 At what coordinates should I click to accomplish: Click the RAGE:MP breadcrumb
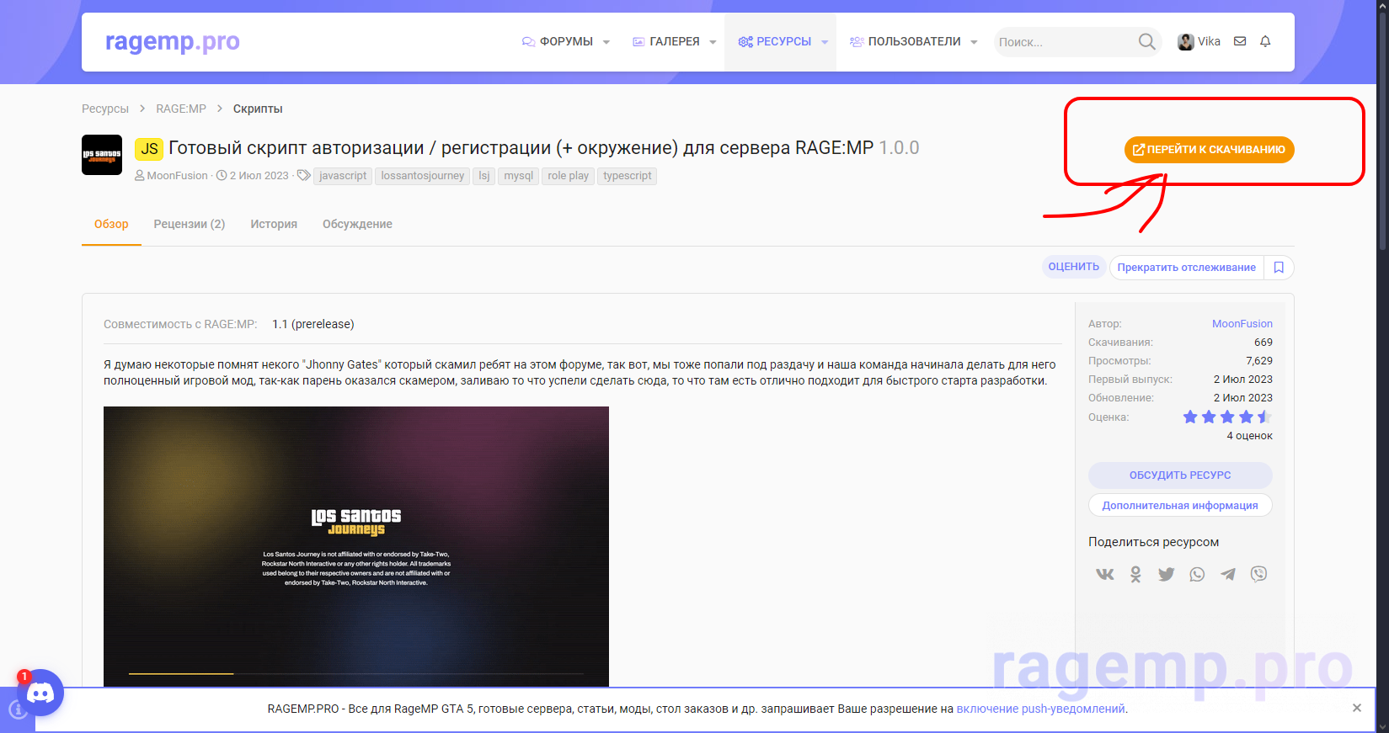coord(181,109)
